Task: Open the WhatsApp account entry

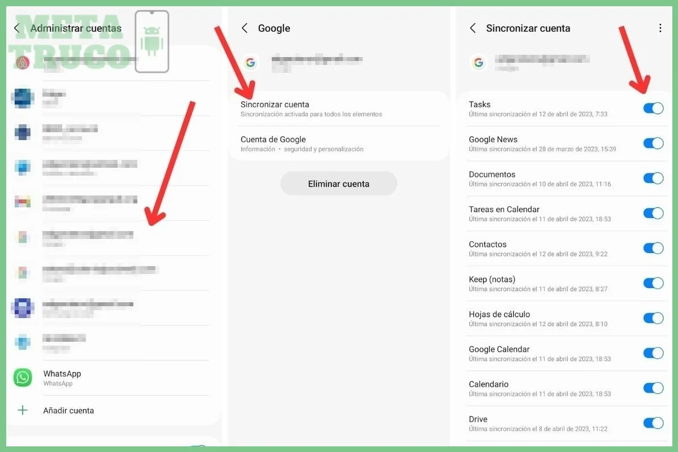Action: coord(111,377)
